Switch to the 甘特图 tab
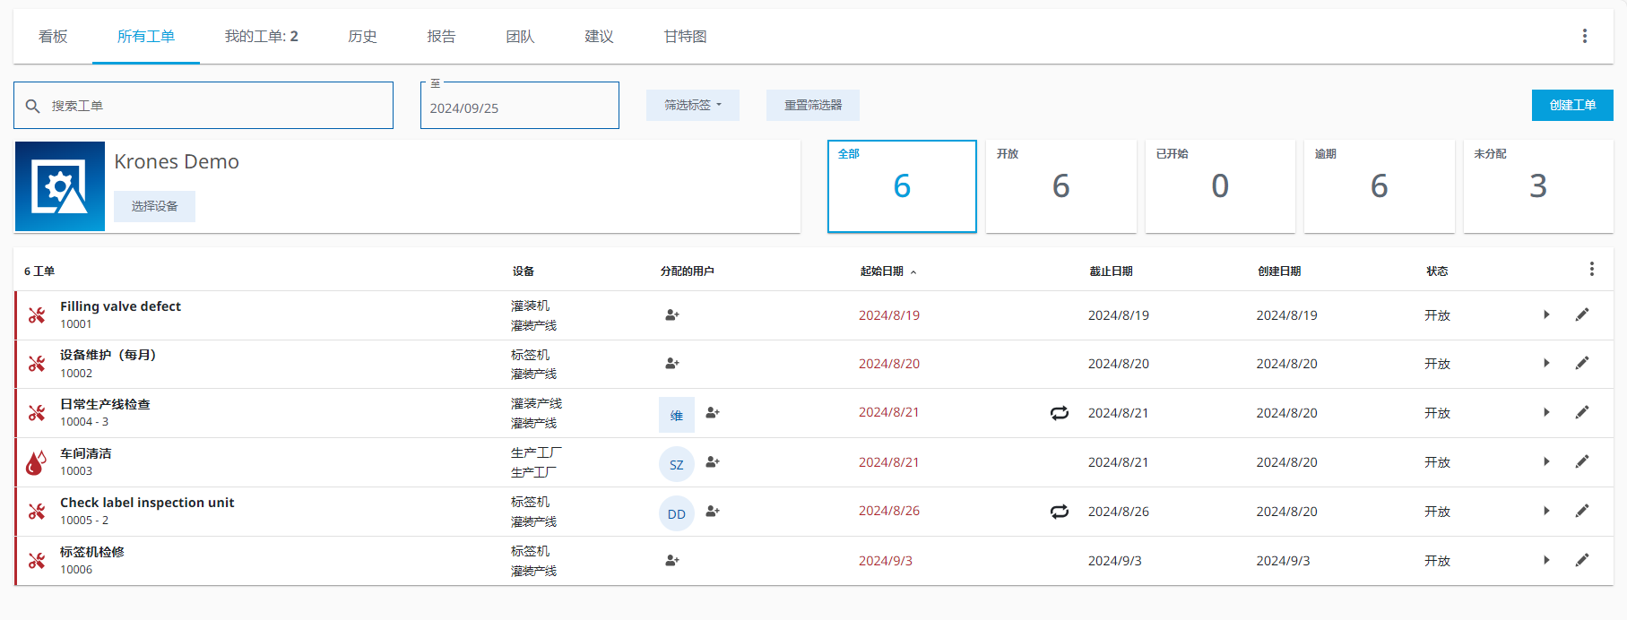 685,37
